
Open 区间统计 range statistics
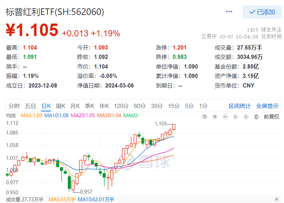240,106
